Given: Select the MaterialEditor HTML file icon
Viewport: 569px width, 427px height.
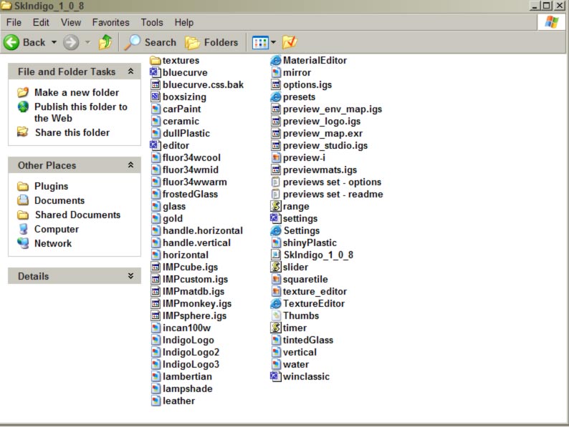Looking at the screenshot, I should coord(276,61).
